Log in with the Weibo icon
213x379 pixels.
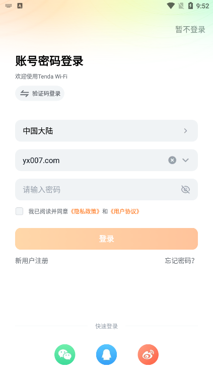tap(148, 354)
